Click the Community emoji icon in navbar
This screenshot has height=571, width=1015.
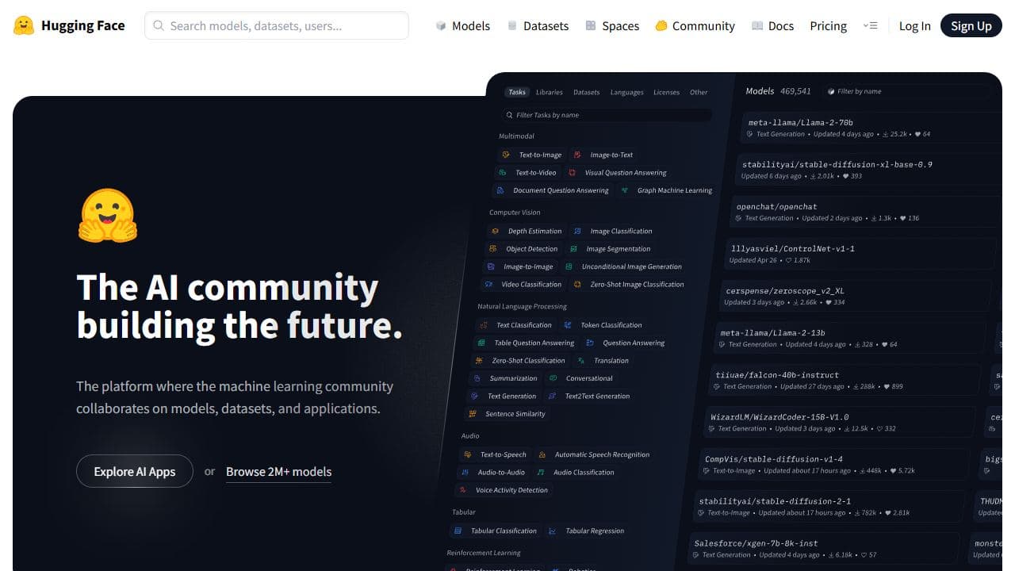[x=661, y=26]
